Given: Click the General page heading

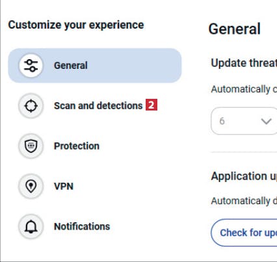Looking at the screenshot, I should 234,29.
